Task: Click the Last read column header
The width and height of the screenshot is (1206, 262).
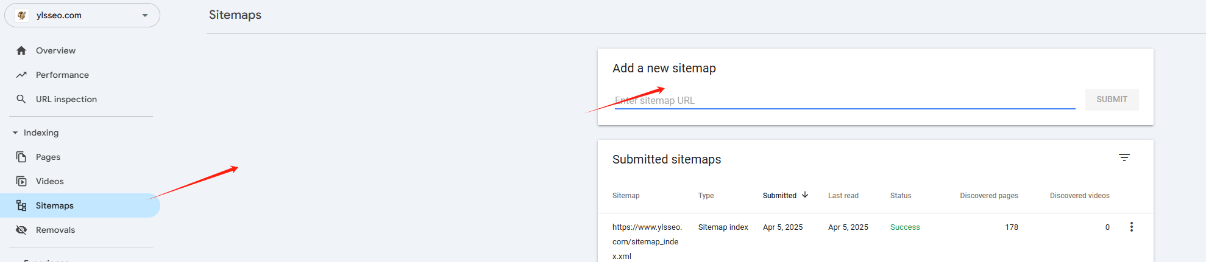Action: pos(843,196)
